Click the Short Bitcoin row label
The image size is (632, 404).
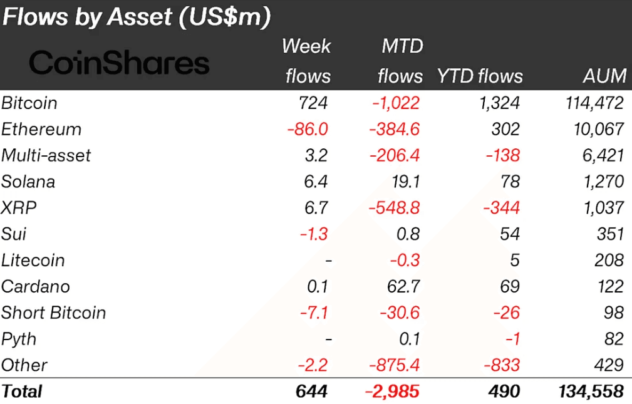pyautogui.click(x=54, y=313)
